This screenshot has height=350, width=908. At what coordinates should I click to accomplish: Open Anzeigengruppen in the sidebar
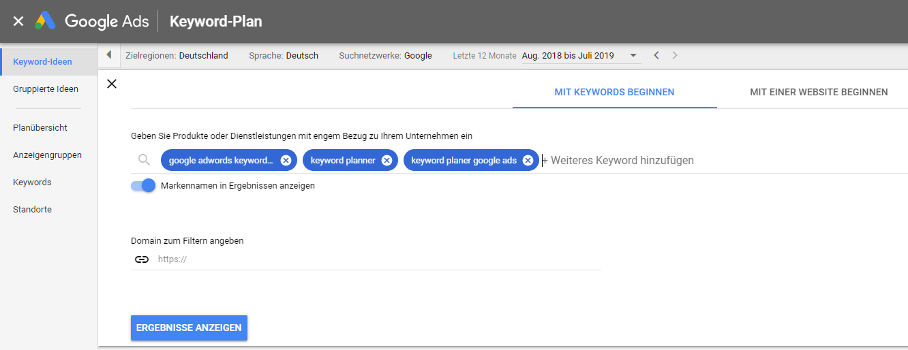tap(49, 155)
